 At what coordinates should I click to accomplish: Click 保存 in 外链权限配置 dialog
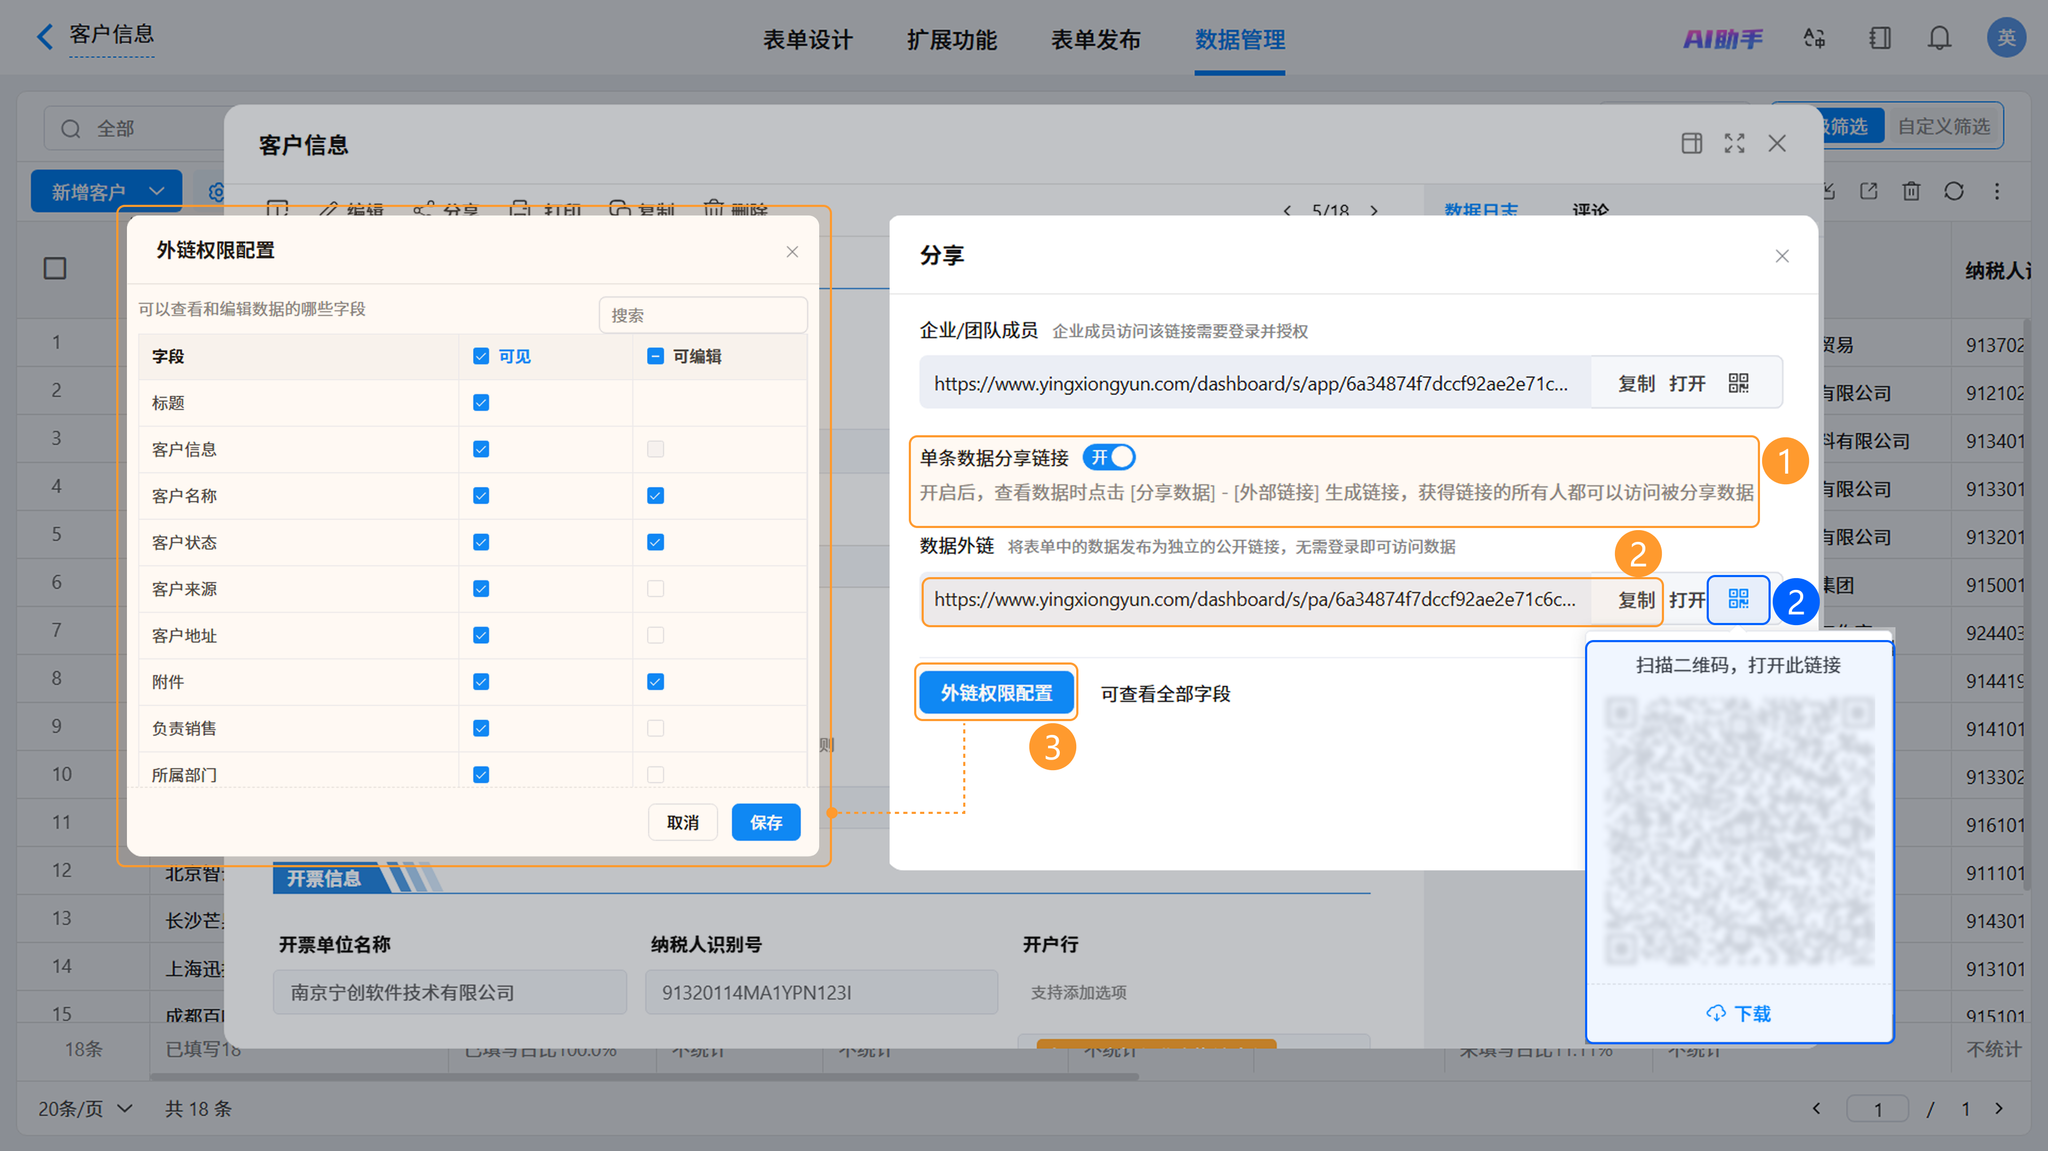pos(766,822)
